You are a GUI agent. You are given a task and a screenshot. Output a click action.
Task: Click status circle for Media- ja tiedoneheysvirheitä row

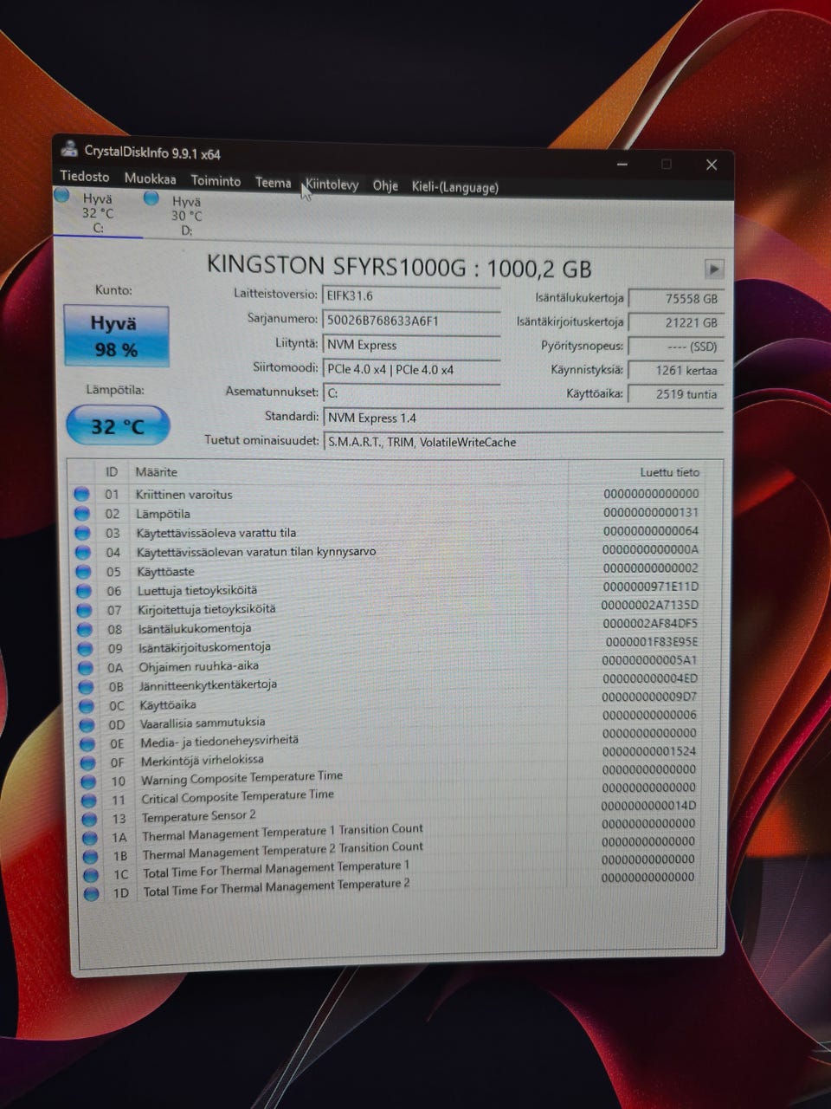coord(87,744)
